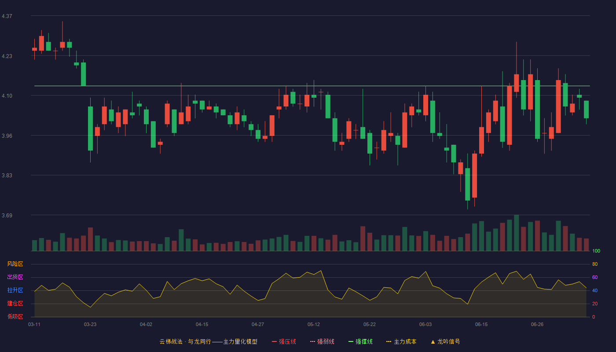
Task: Select the 风险区 zone label
Action: (x=15, y=264)
